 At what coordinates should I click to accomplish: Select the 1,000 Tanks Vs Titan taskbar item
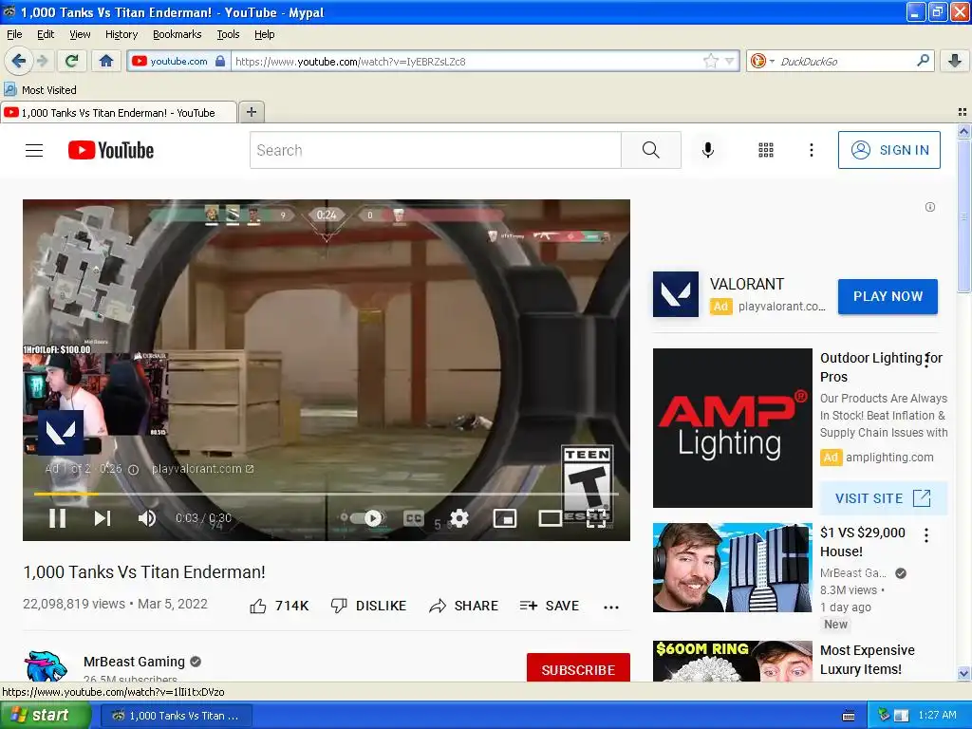tap(176, 716)
